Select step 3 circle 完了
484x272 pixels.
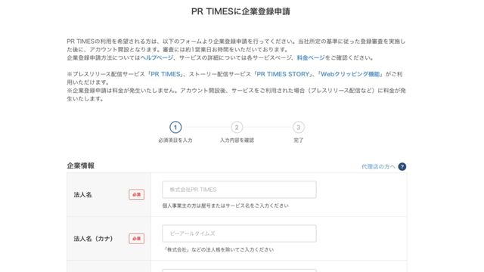click(x=298, y=127)
